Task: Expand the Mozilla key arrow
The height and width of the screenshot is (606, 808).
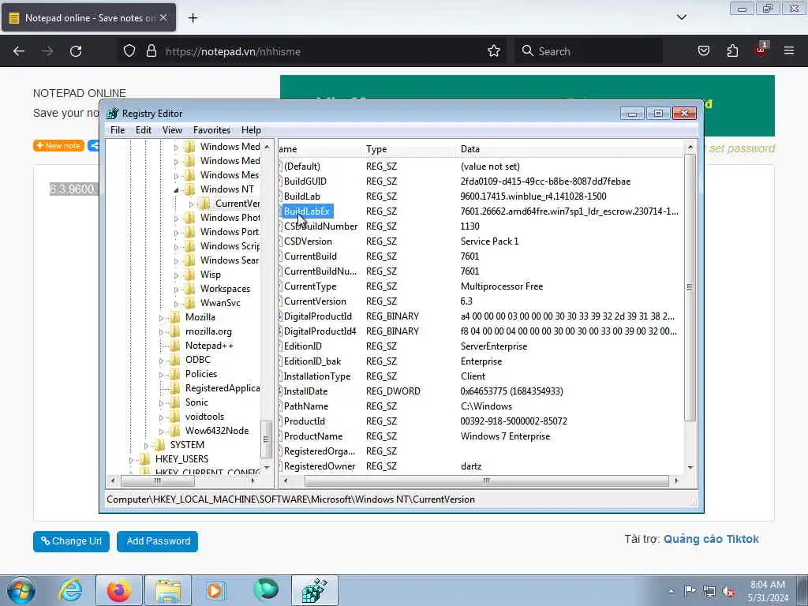Action: (x=161, y=318)
